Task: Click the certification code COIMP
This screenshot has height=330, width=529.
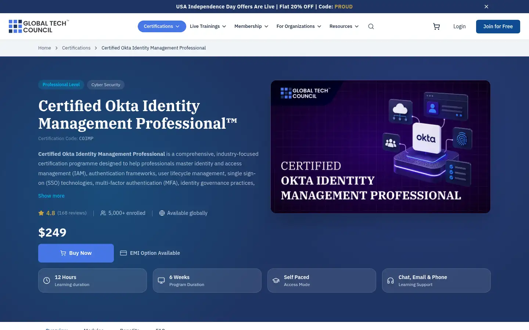Action: click(x=86, y=139)
